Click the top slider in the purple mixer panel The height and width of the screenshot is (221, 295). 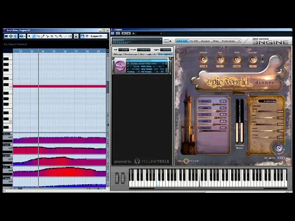coord(213,104)
